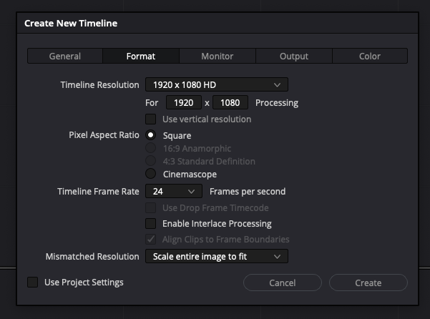Go to the Output tab
430x319 pixels.
point(294,56)
